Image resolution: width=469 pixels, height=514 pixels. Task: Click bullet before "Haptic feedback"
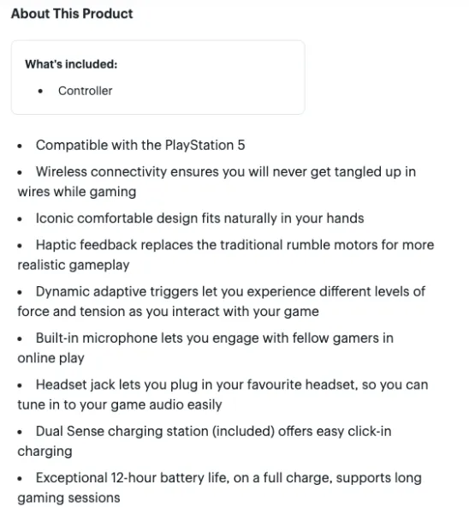(20, 246)
